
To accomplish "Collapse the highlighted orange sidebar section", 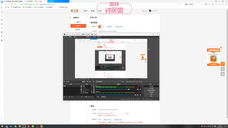I will point(84,26).
